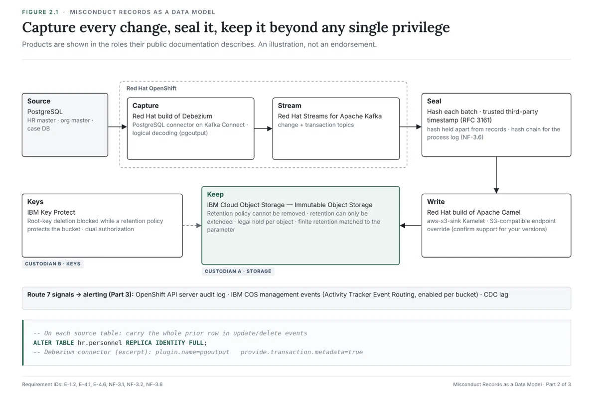598x398 pixels.
Task: Select the Keys IBM Key Protect box
Action: pos(102,226)
